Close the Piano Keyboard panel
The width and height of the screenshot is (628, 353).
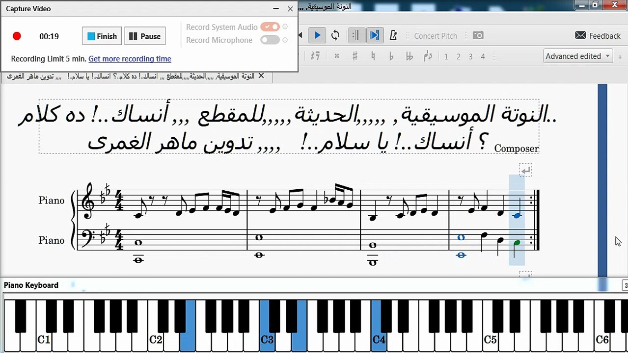point(625,285)
